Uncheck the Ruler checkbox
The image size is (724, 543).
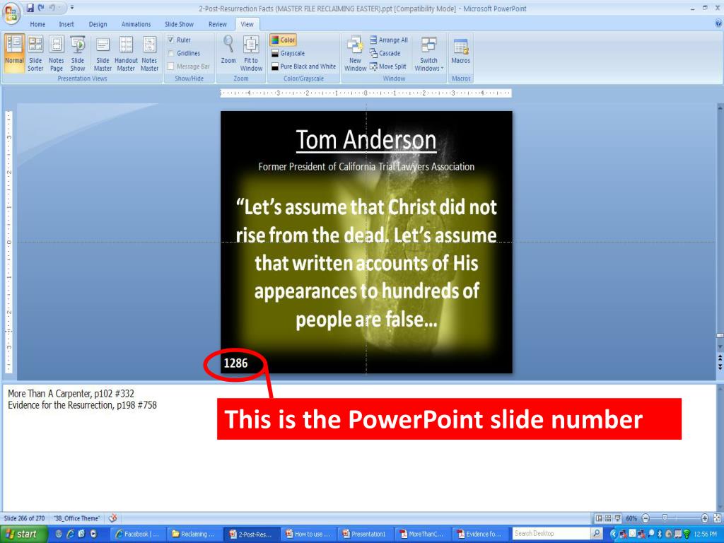(171, 40)
